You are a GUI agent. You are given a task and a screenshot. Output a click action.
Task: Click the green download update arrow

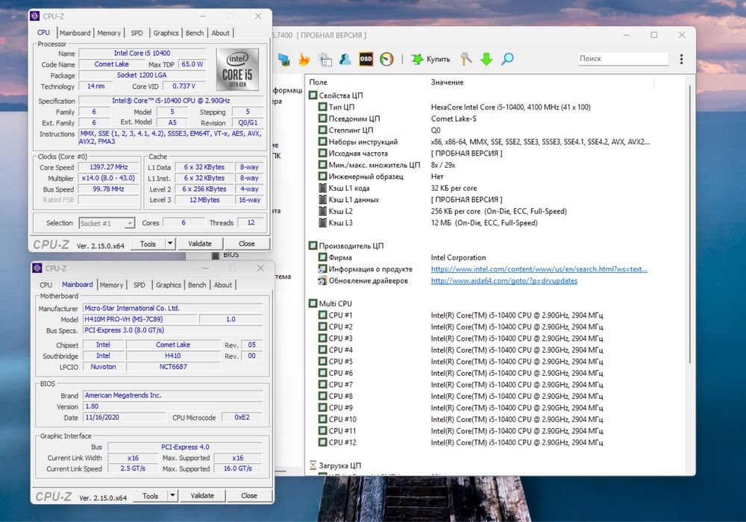486,59
